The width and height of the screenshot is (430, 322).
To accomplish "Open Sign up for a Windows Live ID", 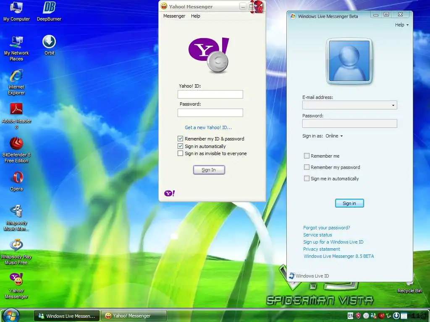I will 333,242.
